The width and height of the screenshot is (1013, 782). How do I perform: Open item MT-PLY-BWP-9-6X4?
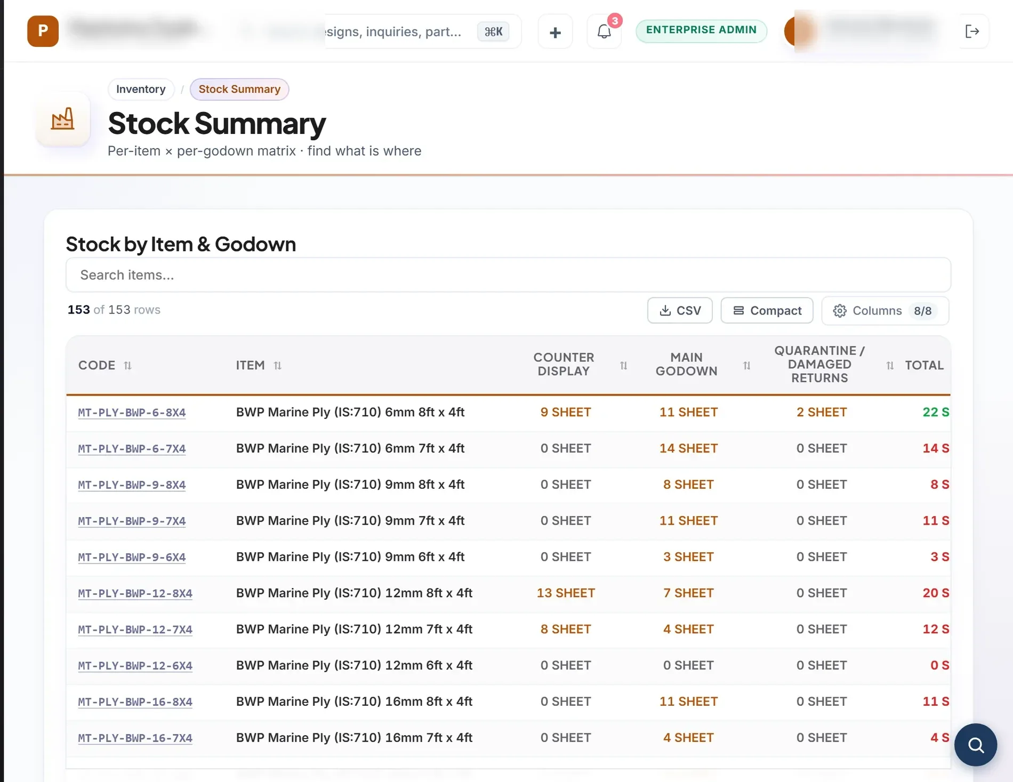132,557
